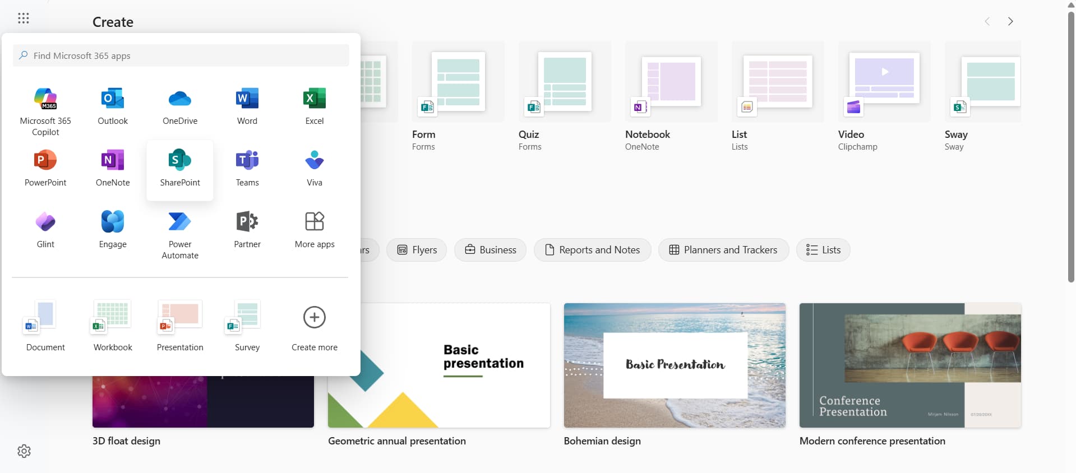Open Bohemian design presentation template
Image resolution: width=1076 pixels, height=473 pixels.
(x=675, y=365)
